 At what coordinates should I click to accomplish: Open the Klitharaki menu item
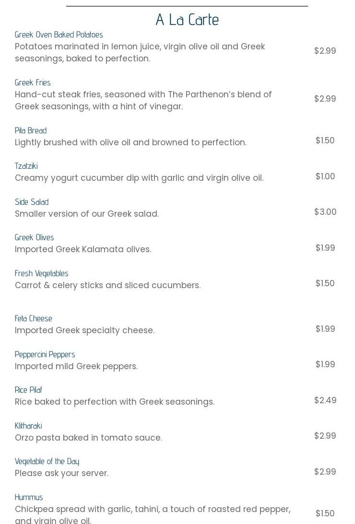[x=28, y=426]
